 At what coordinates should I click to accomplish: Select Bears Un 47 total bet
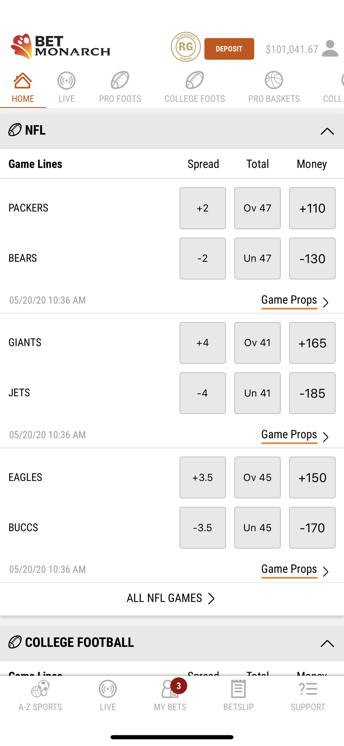tap(258, 258)
